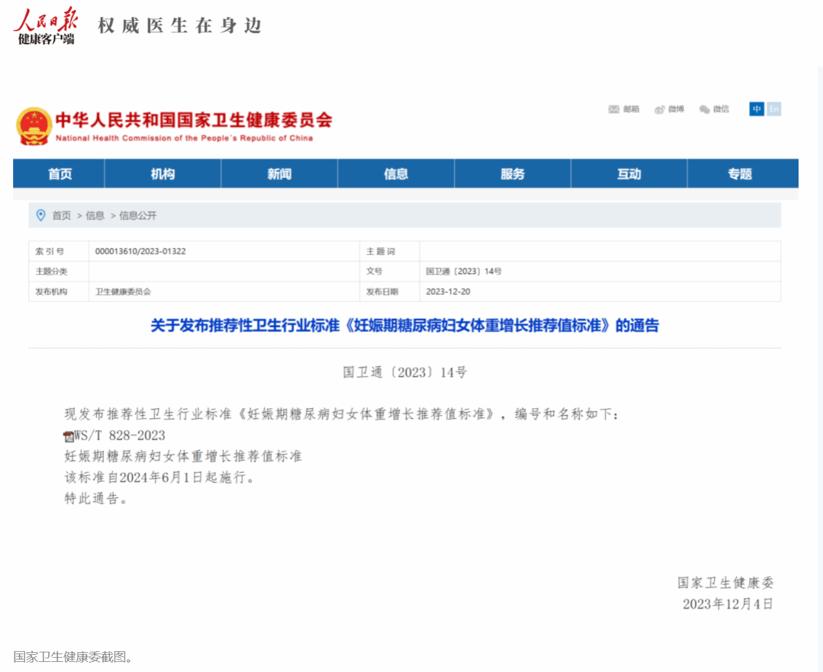Click the PDF icon beside WS/T 828-2023
Image resolution: width=823 pixels, height=672 pixels.
pyautogui.click(x=69, y=436)
